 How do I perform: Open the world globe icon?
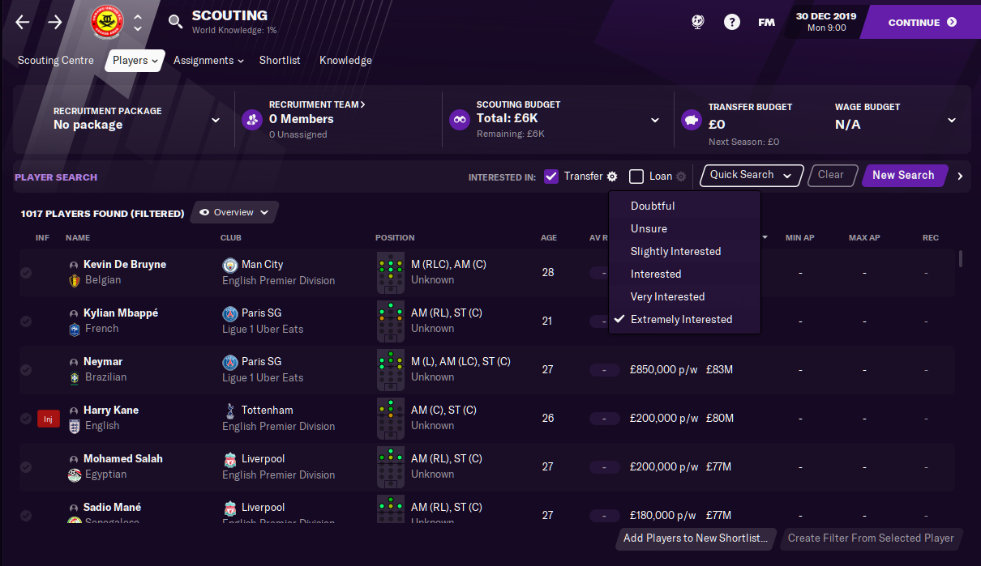698,23
